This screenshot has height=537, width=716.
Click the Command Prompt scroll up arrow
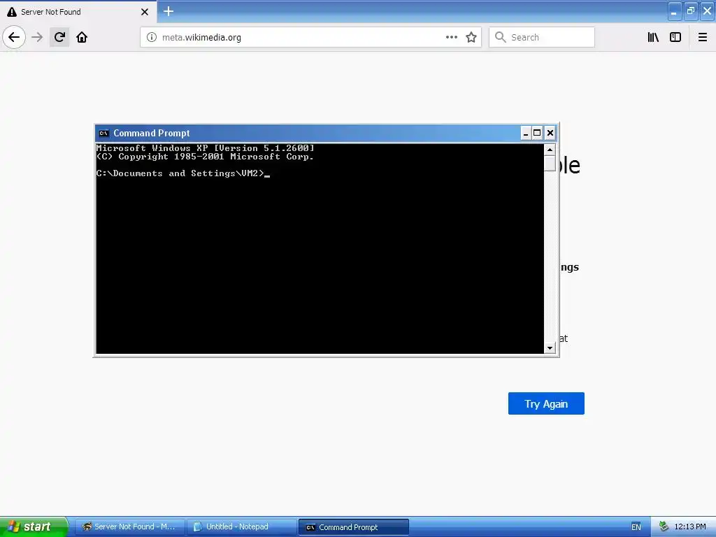coord(550,150)
